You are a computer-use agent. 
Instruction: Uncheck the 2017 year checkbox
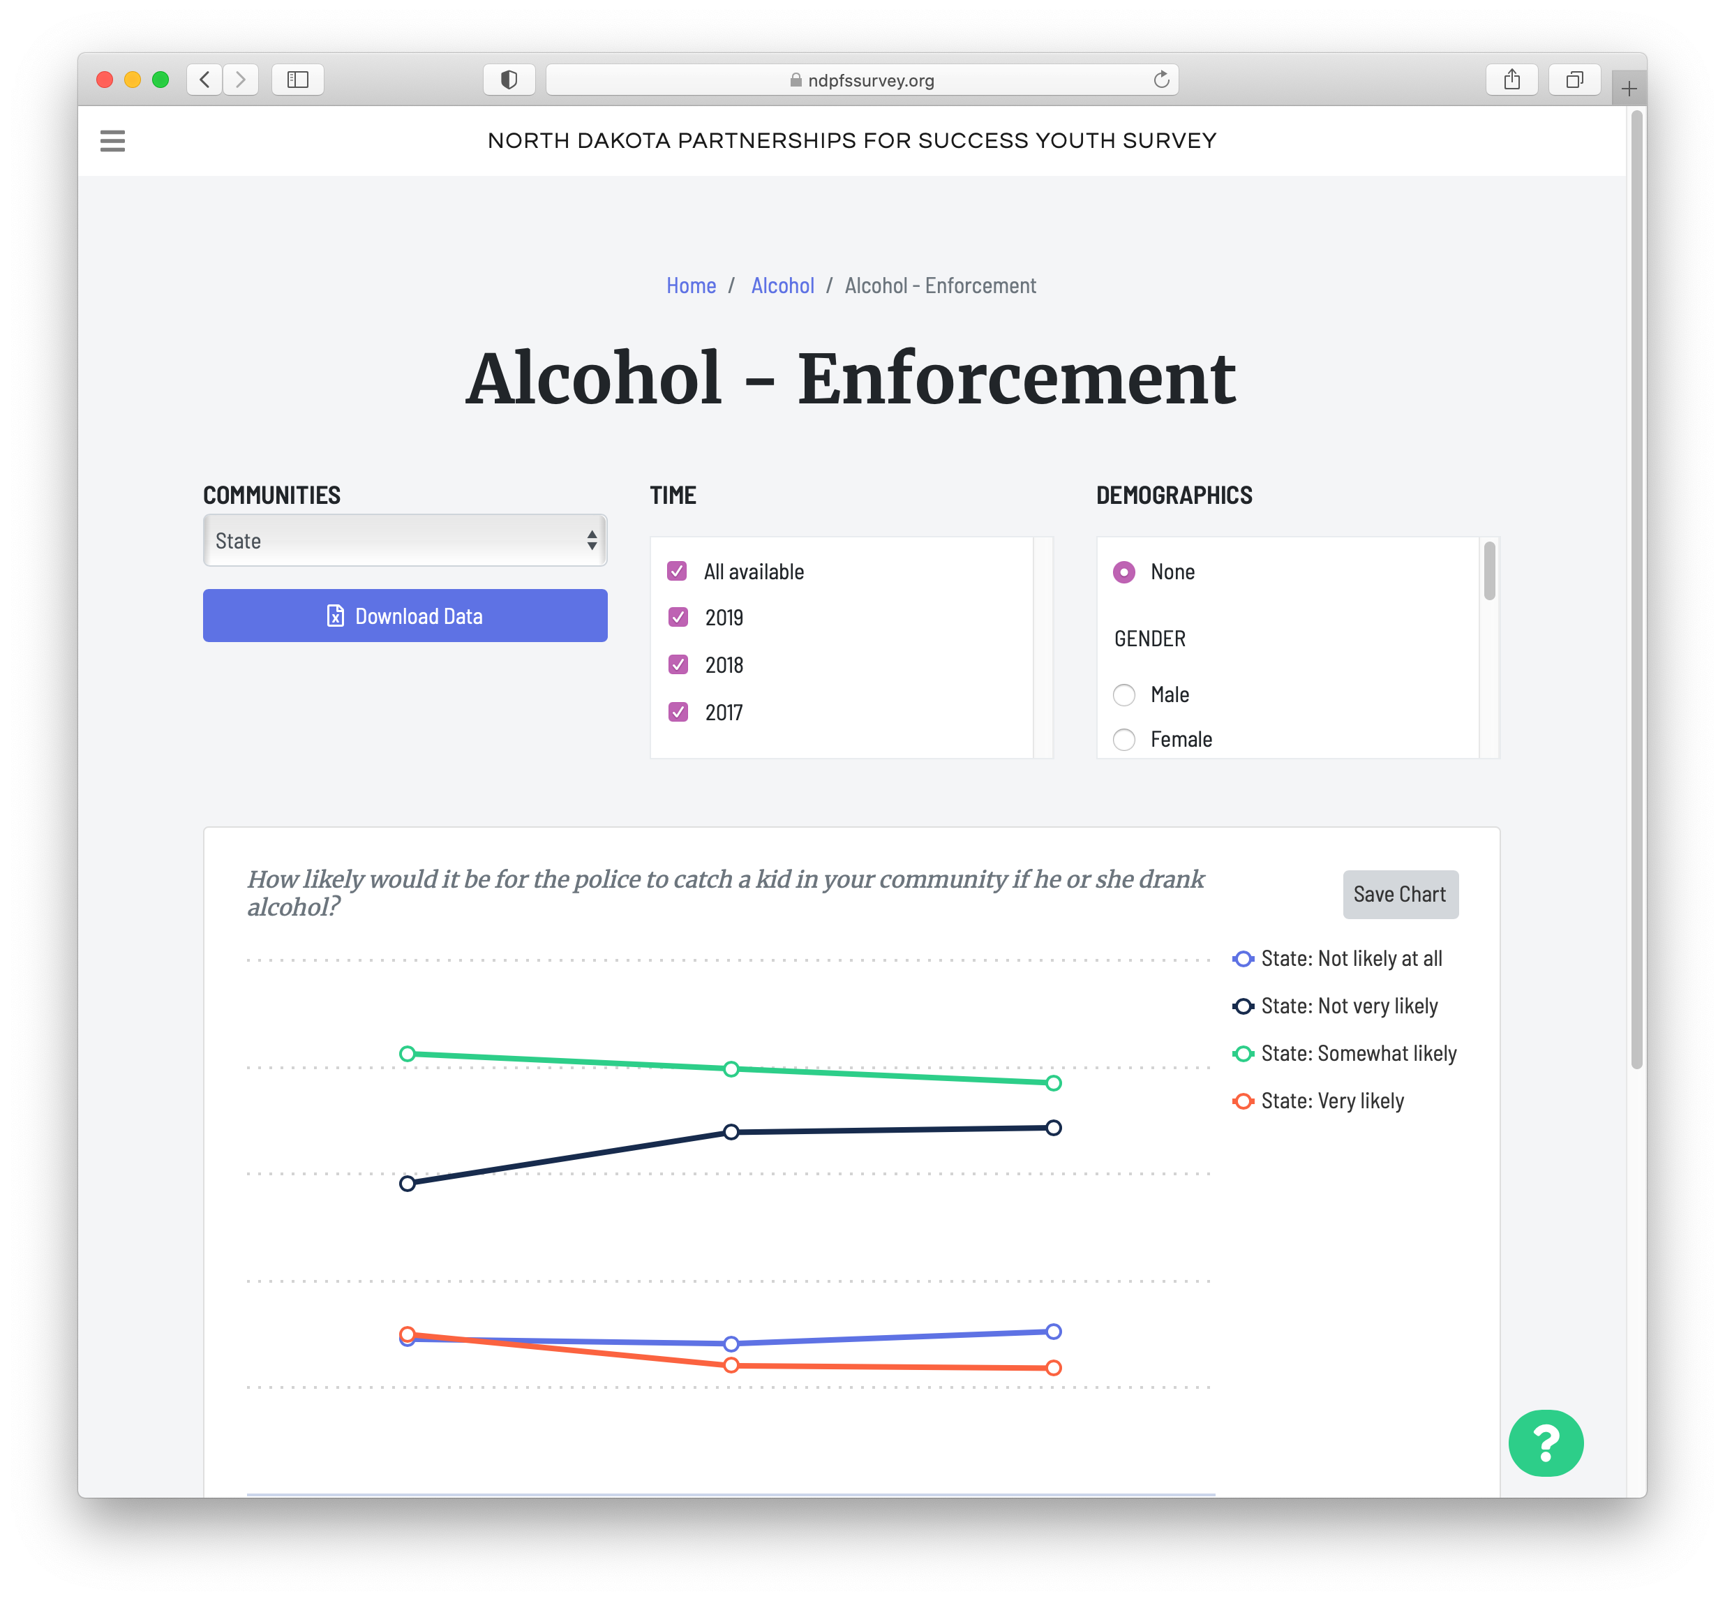678,712
